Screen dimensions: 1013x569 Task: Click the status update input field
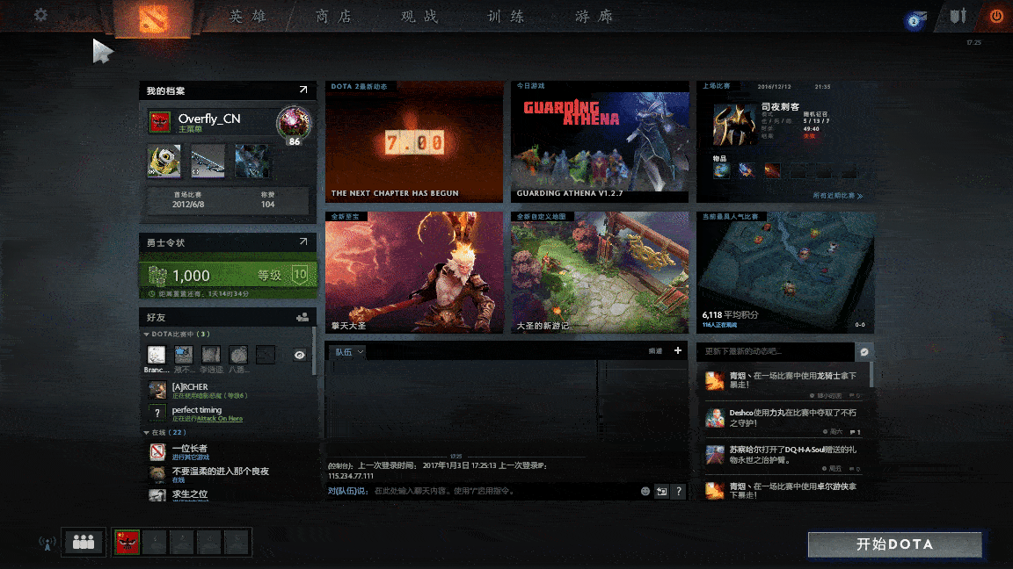[776, 351]
